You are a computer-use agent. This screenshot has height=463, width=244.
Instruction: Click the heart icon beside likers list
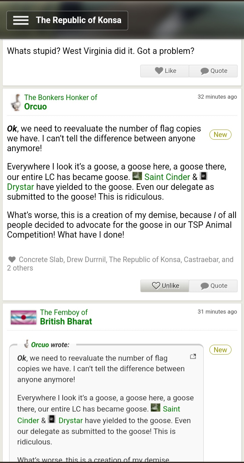click(x=12, y=260)
